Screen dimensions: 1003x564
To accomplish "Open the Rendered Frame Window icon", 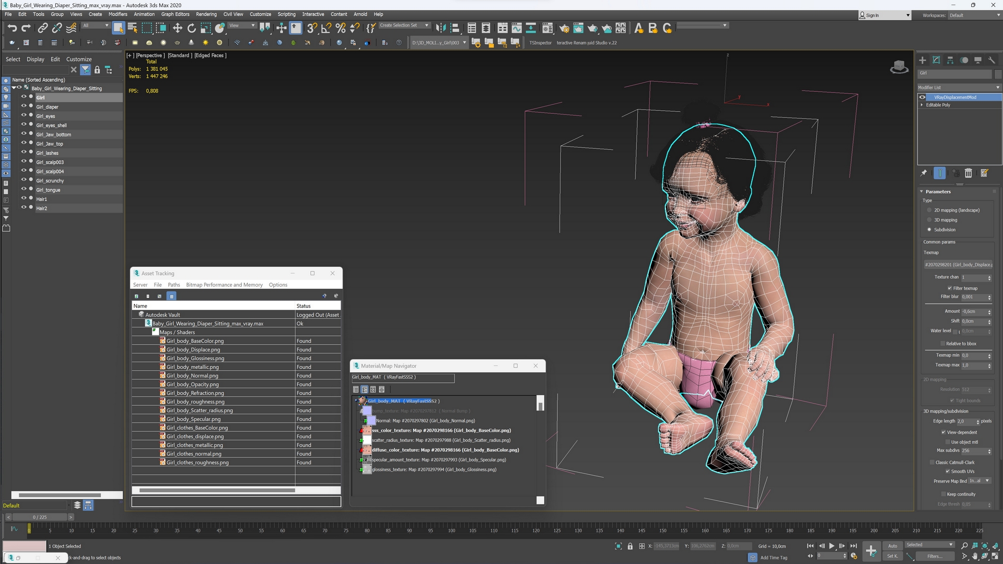I will [578, 28].
